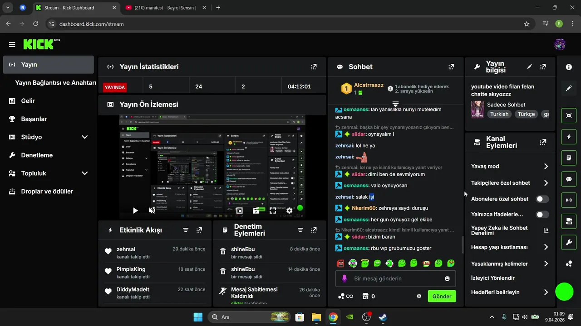Pop out the Yayın bilgisi panel

543,67
